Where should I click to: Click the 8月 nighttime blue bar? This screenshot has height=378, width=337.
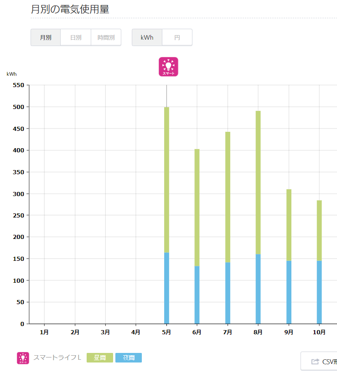pos(258,289)
